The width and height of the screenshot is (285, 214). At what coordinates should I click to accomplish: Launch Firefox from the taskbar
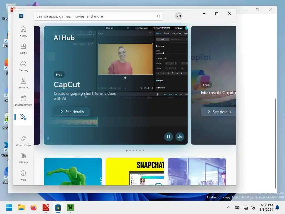pos(33,207)
